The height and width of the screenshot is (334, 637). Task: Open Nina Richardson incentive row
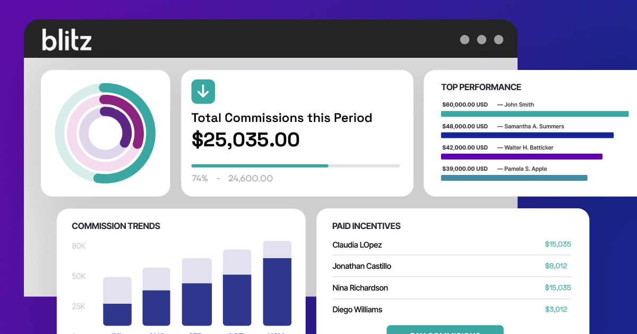tap(452, 288)
